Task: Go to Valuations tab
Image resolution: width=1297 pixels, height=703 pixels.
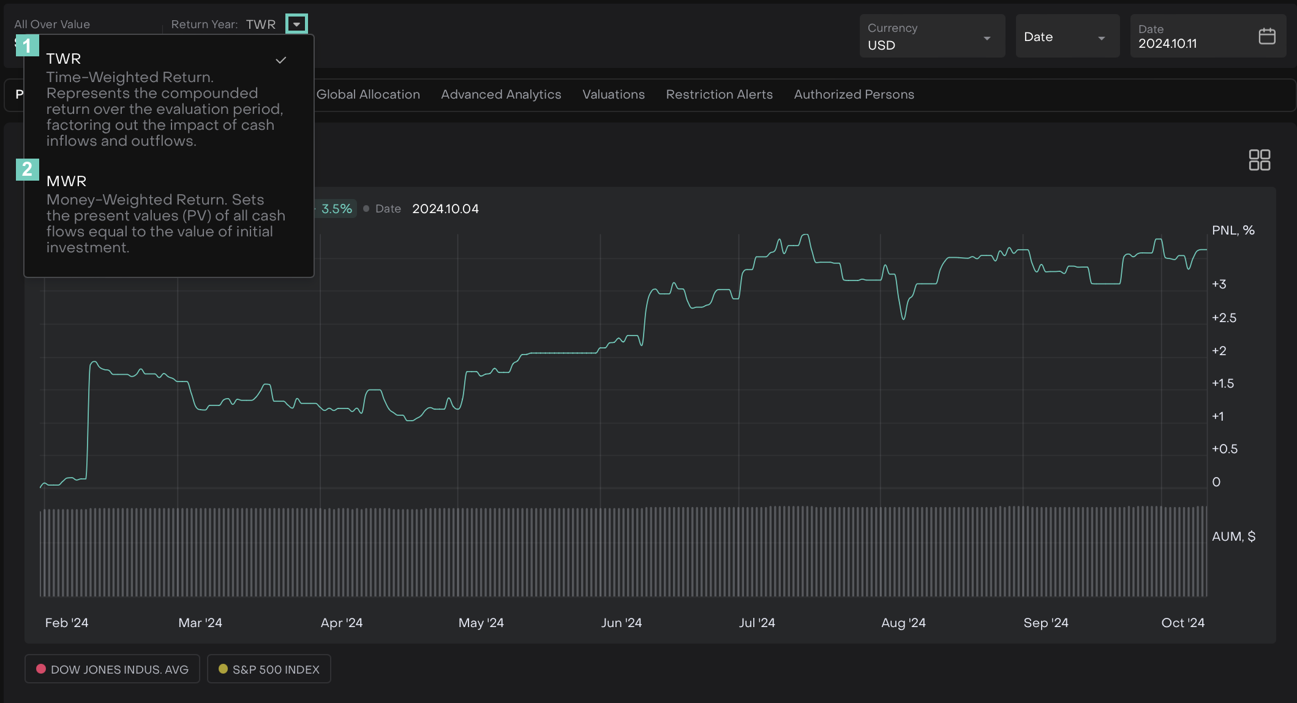Action: [613, 94]
